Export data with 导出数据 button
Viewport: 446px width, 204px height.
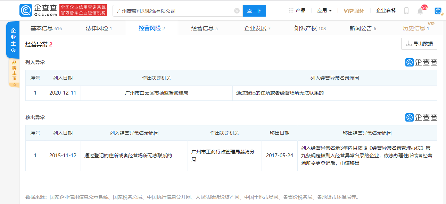[x=419, y=44]
